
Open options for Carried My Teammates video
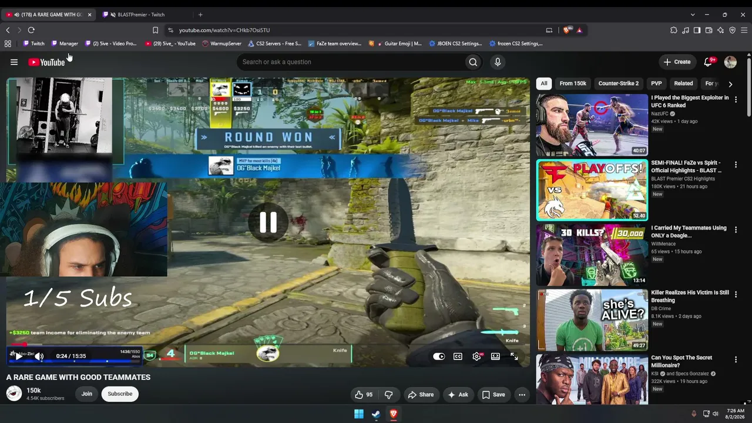(x=736, y=230)
